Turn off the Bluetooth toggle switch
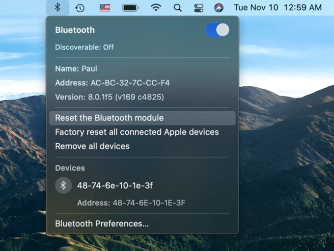The height and width of the screenshot is (251, 334). [217, 30]
